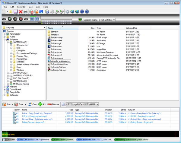Open the dropdown arrow beside New

tap(7, 11)
